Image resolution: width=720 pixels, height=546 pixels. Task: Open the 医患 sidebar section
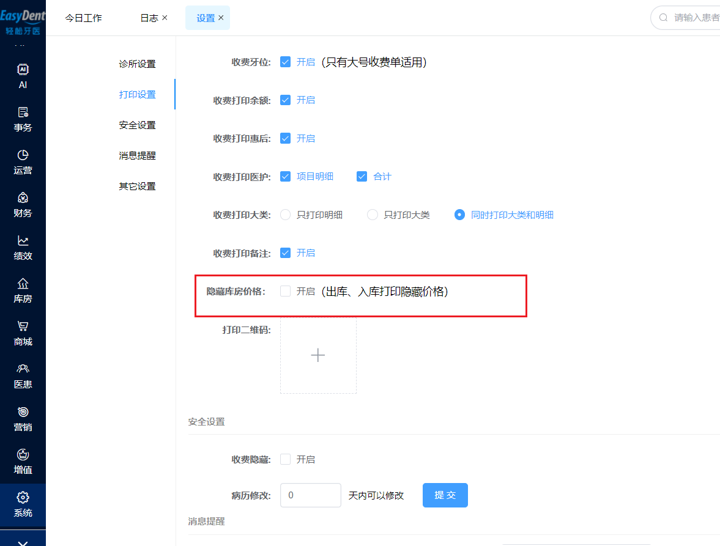pyautogui.click(x=23, y=376)
